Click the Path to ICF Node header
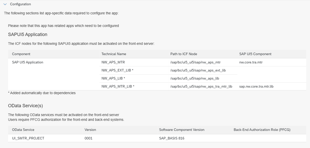This screenshot has height=148, width=310. tap(184, 54)
